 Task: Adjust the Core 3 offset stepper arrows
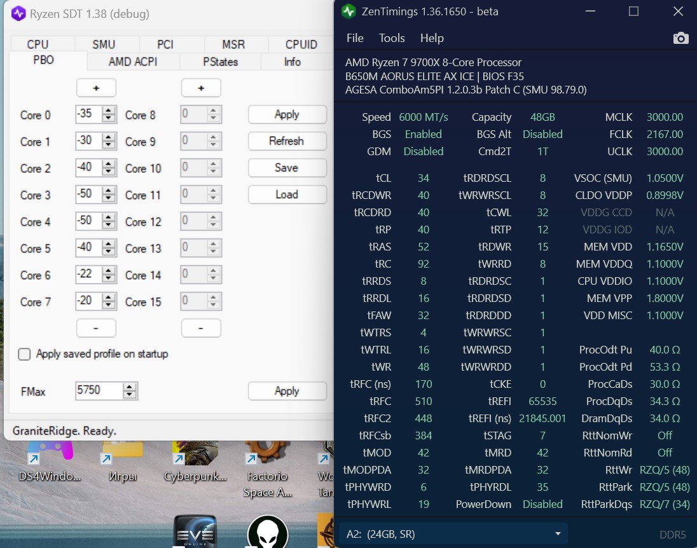[x=109, y=195]
